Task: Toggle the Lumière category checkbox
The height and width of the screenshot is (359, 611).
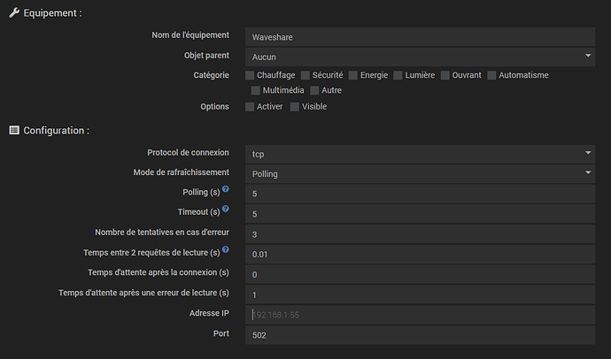Action: [x=398, y=75]
